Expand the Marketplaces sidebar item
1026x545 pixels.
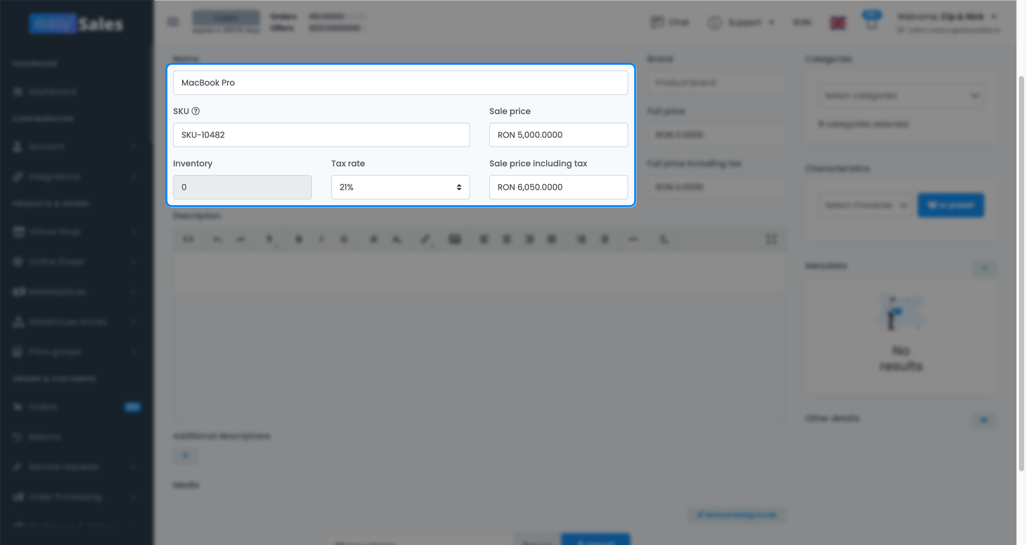(76, 292)
